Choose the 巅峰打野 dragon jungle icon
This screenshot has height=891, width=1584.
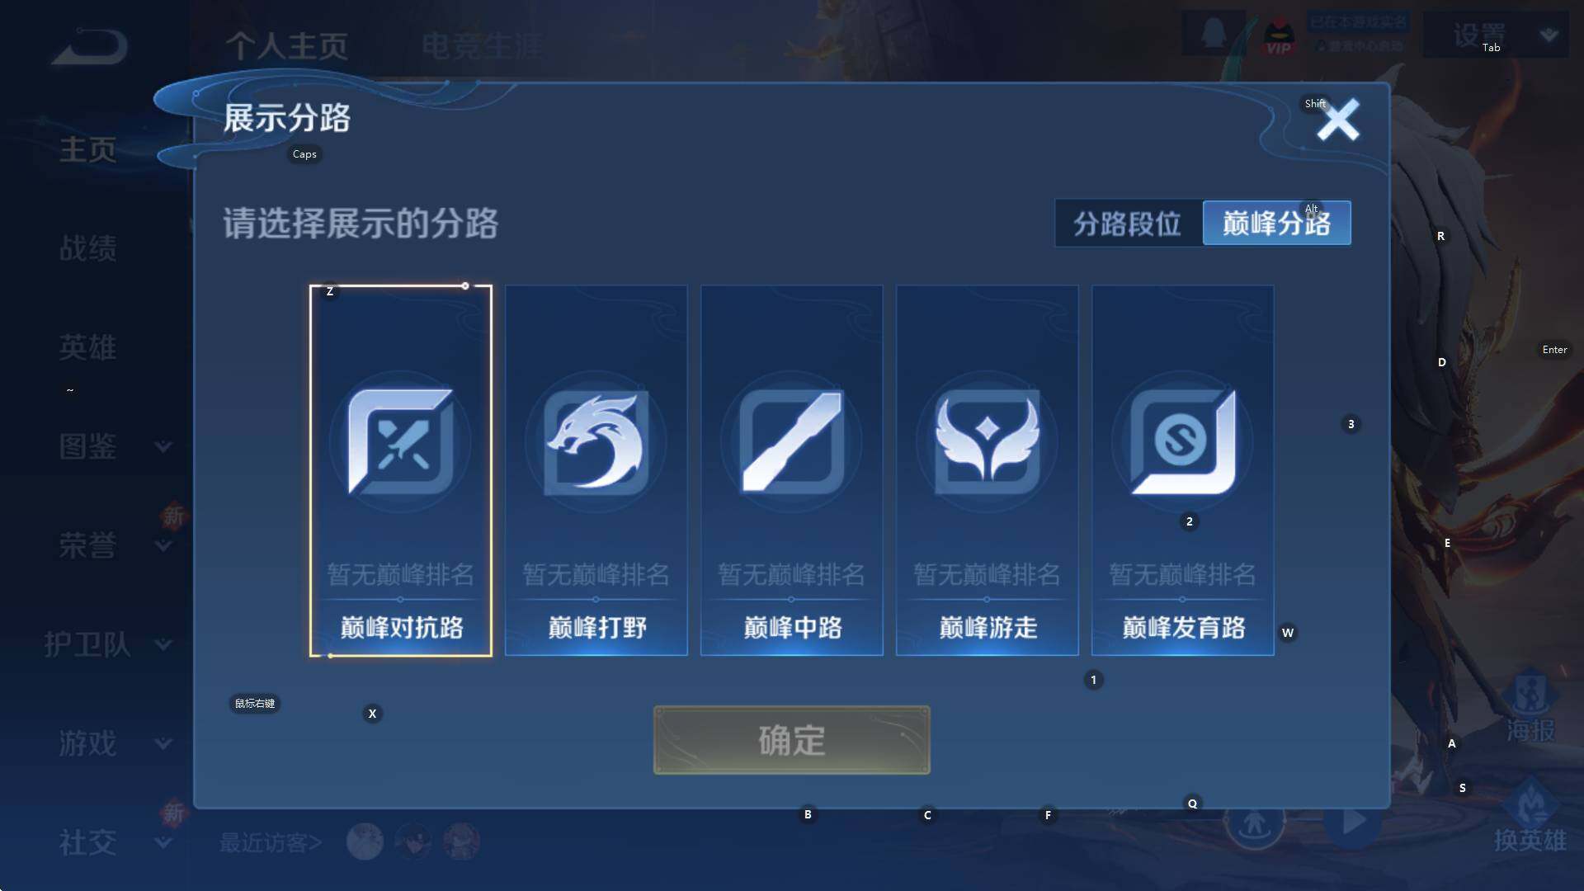[x=596, y=442]
